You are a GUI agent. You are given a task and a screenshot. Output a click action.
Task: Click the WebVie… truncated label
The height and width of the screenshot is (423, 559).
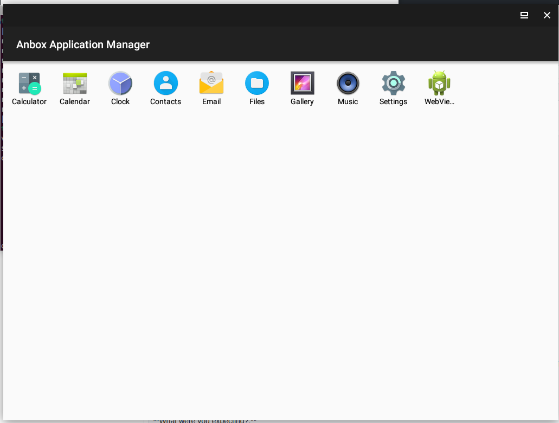[x=439, y=101]
